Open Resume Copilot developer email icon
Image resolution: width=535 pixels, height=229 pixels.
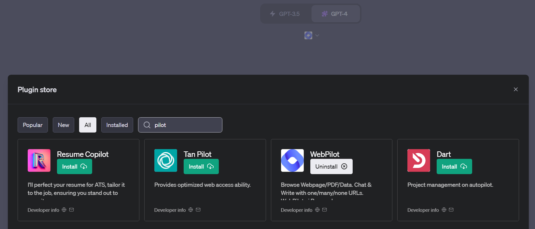[72, 210]
